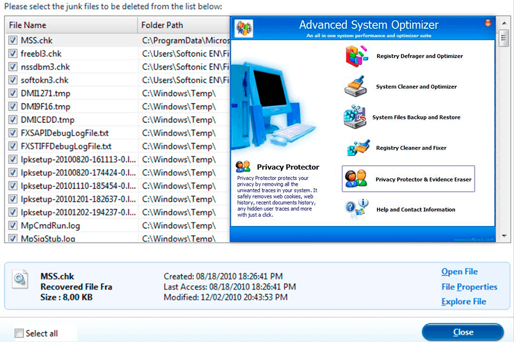Click the C:\ProgramData\Micros path of MSS.chk

tap(186, 41)
